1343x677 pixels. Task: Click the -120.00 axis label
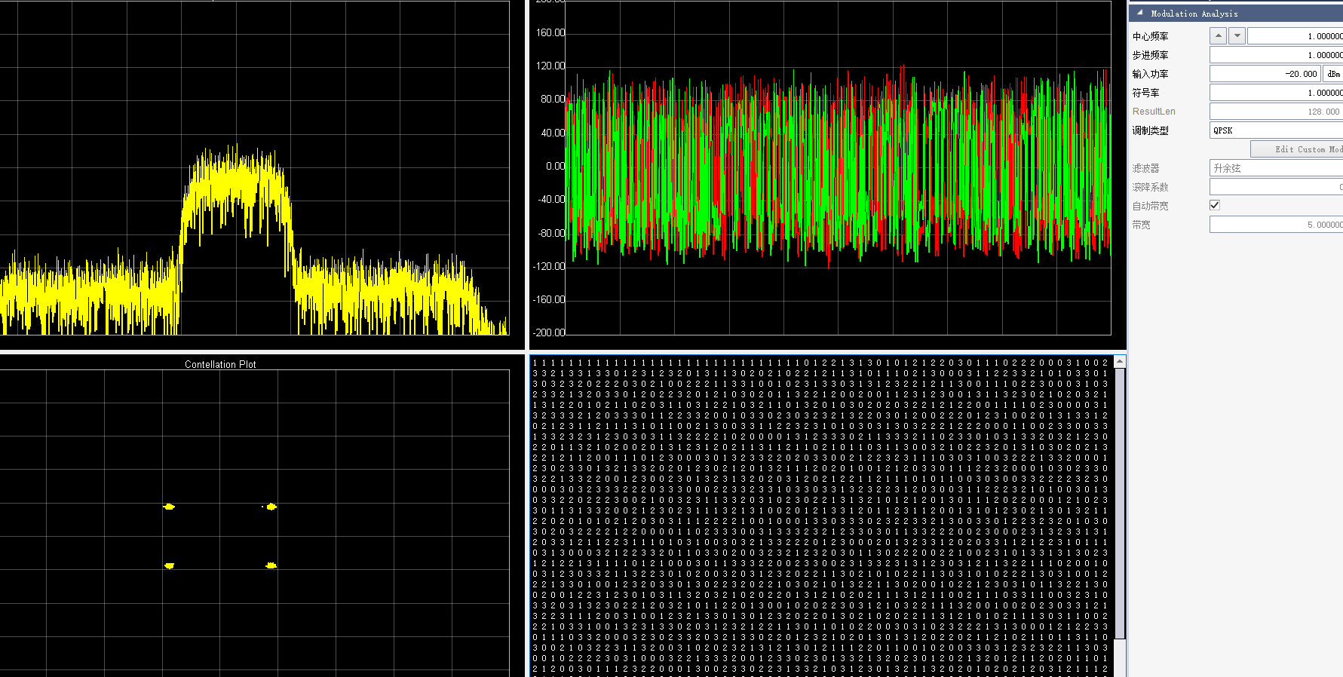pyautogui.click(x=549, y=266)
